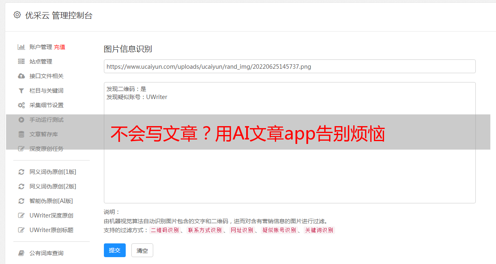Click the 图片信息识别 heading
This screenshot has height=264, width=496.
coord(128,49)
